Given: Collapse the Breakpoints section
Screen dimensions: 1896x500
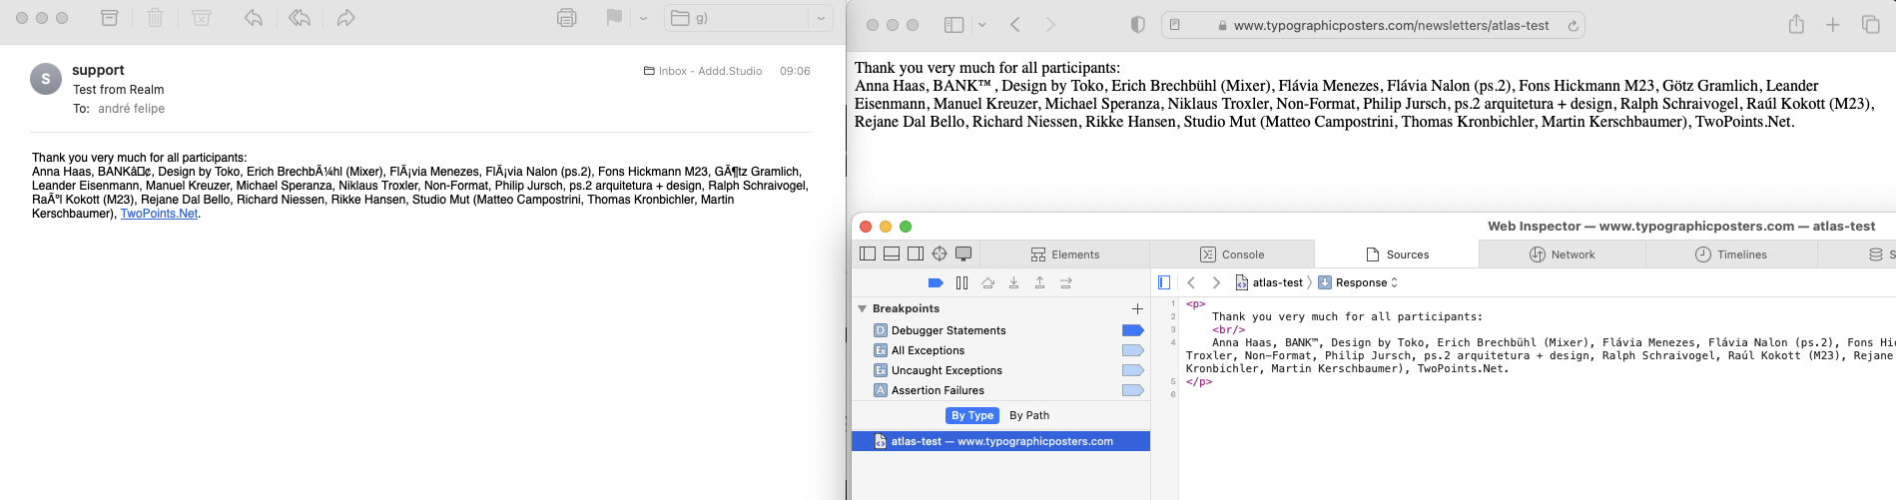Looking at the screenshot, I should pyautogui.click(x=862, y=309).
